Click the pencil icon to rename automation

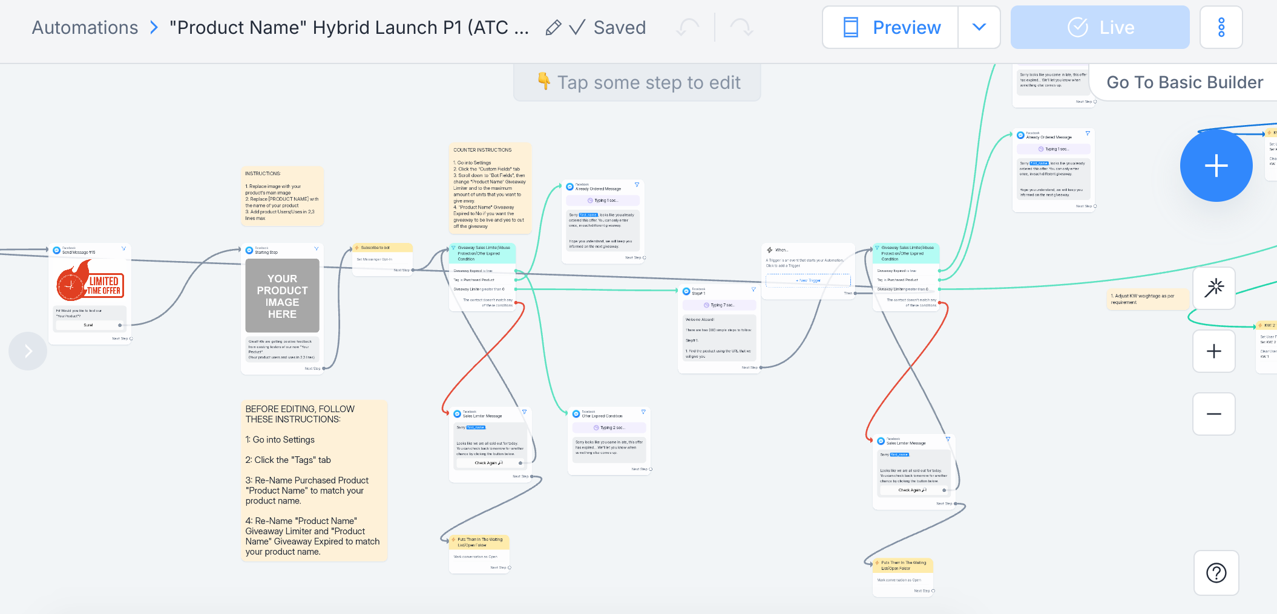click(553, 28)
